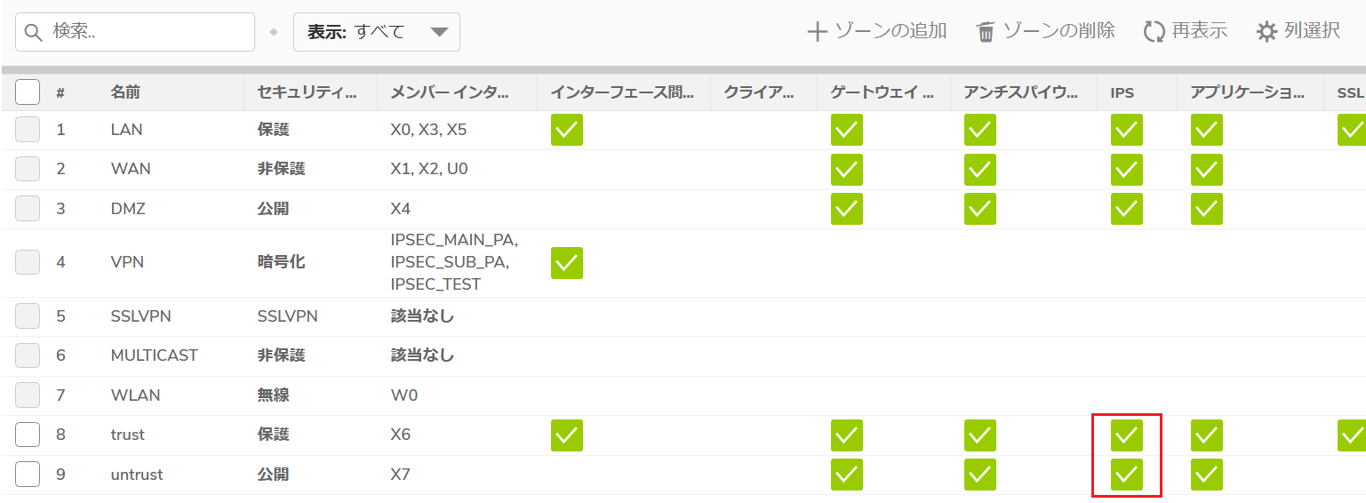Image resolution: width=1366 pixels, height=503 pixels.
Task: Click the VPN row interface-trust checkmark
Action: (567, 263)
